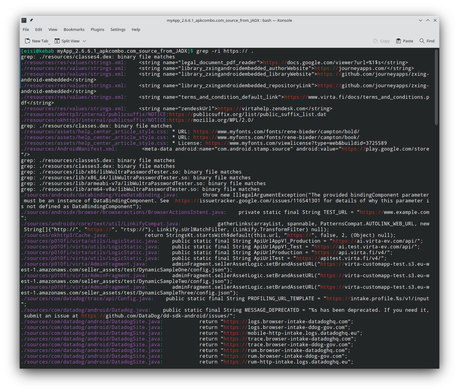Screen dimensions: 459x392
Task: Click the Paste clipboard icon
Action: [x=398, y=41]
